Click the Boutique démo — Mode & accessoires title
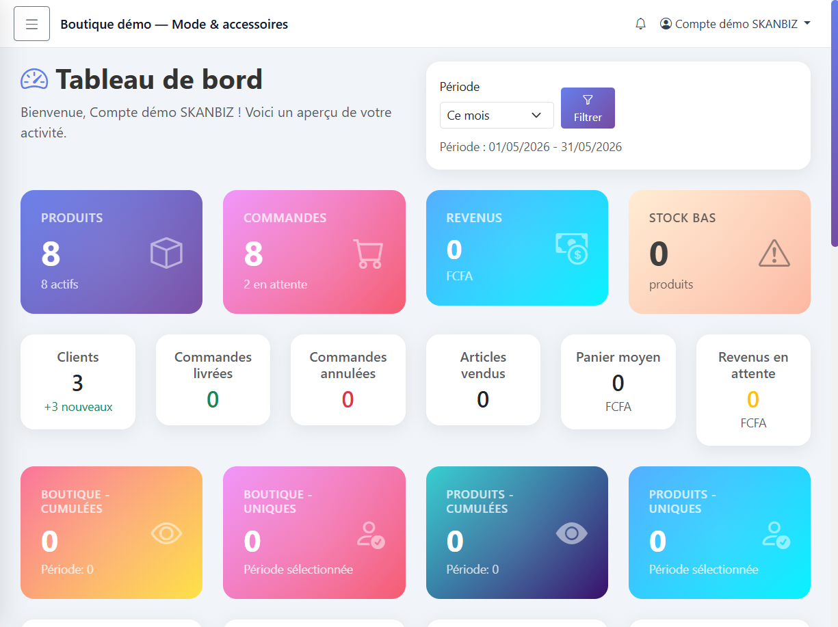Screen dimensions: 838x627 coord(174,24)
